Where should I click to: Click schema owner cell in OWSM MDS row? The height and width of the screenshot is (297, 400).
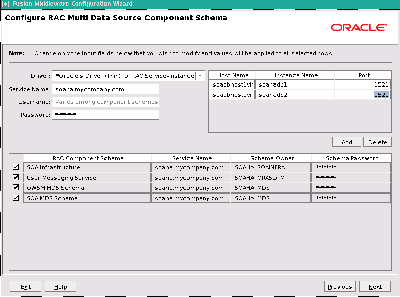coord(271,188)
